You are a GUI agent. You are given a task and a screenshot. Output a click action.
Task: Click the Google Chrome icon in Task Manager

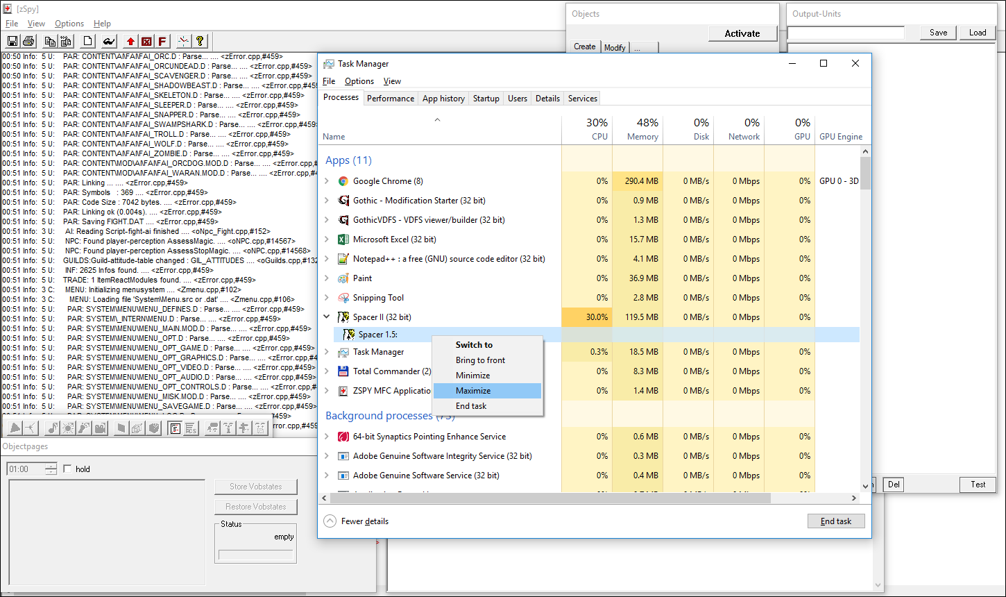pyautogui.click(x=343, y=181)
